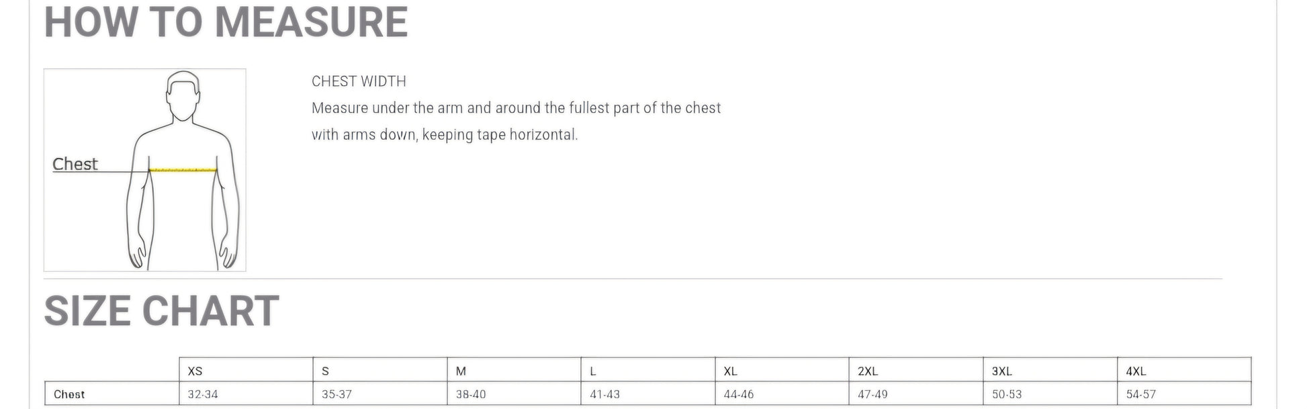1307x409 pixels.
Task: Select the 2XL size column header
Action: [x=867, y=371]
